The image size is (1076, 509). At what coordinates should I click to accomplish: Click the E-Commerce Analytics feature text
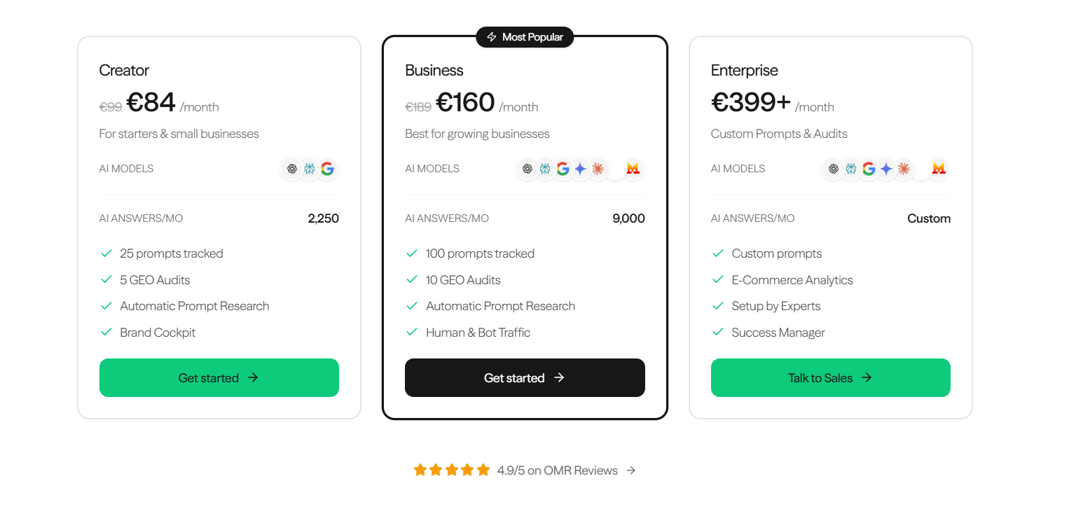tap(792, 280)
